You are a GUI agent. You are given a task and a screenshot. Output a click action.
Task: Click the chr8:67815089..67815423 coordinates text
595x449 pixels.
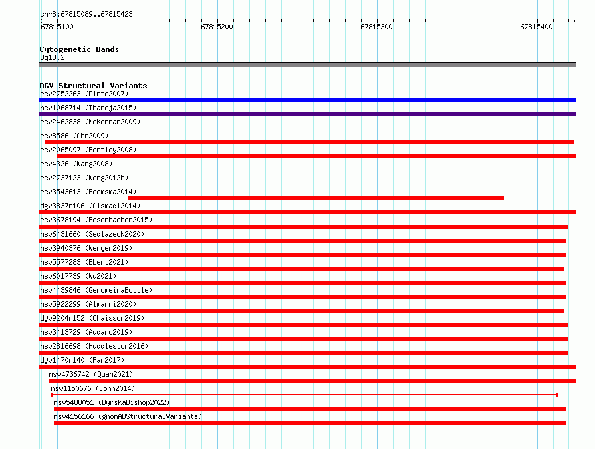click(x=86, y=14)
